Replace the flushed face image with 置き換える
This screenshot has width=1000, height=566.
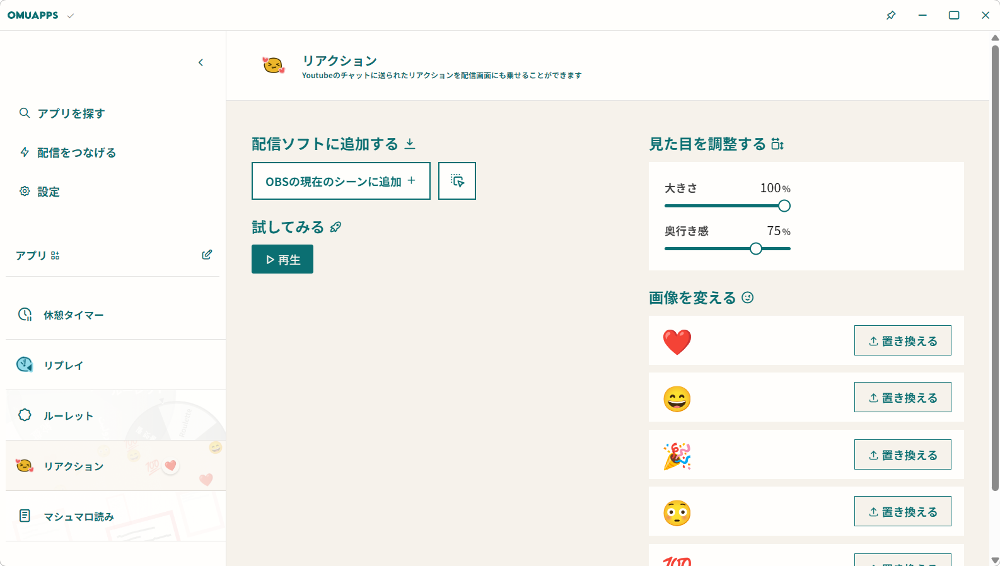pos(903,511)
